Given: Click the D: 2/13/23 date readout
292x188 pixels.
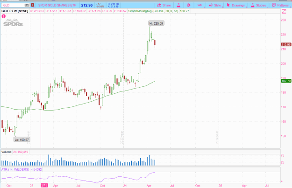Looking at the screenshot, I should (x=37, y=11).
